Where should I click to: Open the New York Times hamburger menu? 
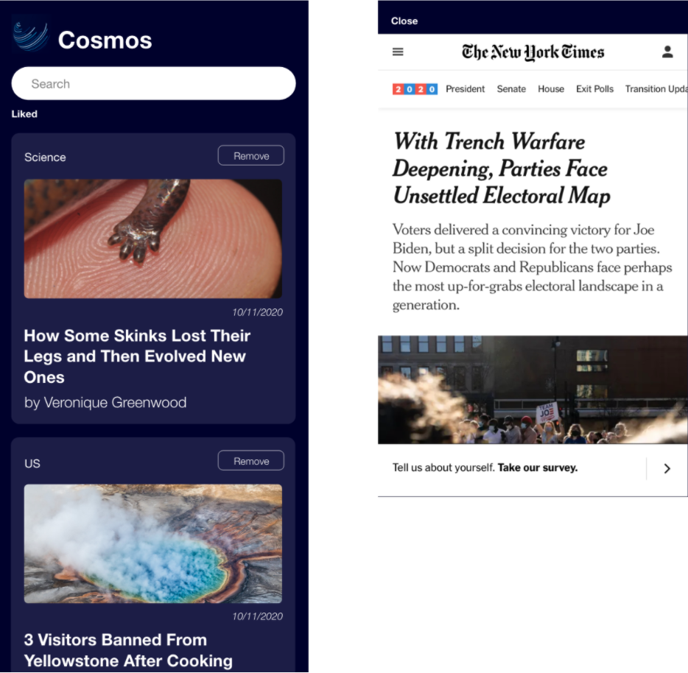(x=398, y=52)
